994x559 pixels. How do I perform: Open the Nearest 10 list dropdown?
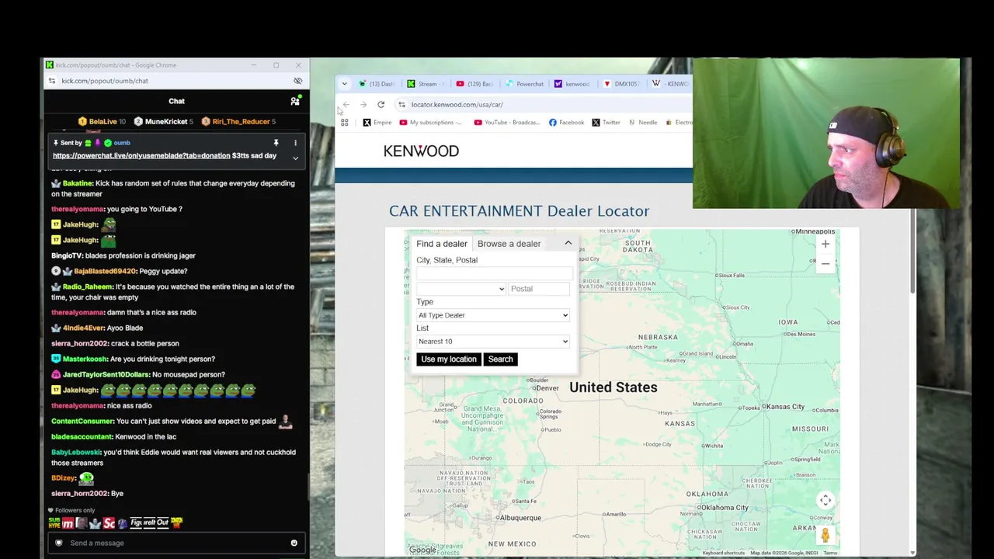click(493, 342)
